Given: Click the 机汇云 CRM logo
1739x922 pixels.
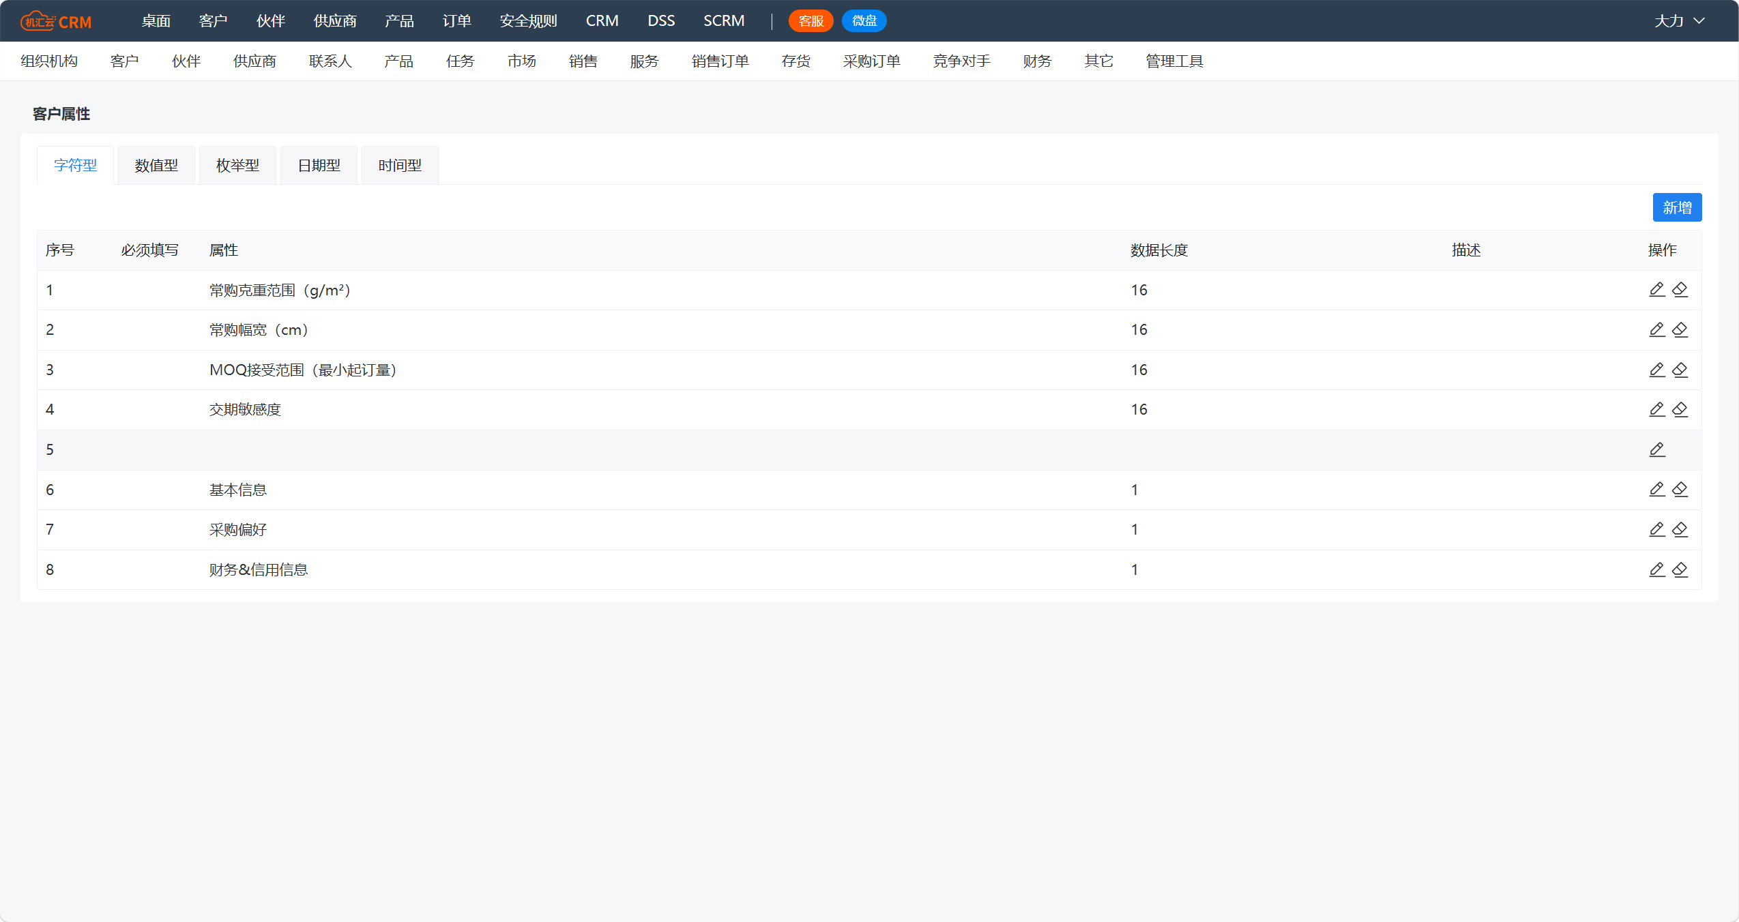Looking at the screenshot, I should (56, 21).
